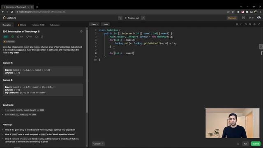This screenshot has width=263, height=148.
Task: Click collapsed side panel icon at right edge
Action: [261, 46]
